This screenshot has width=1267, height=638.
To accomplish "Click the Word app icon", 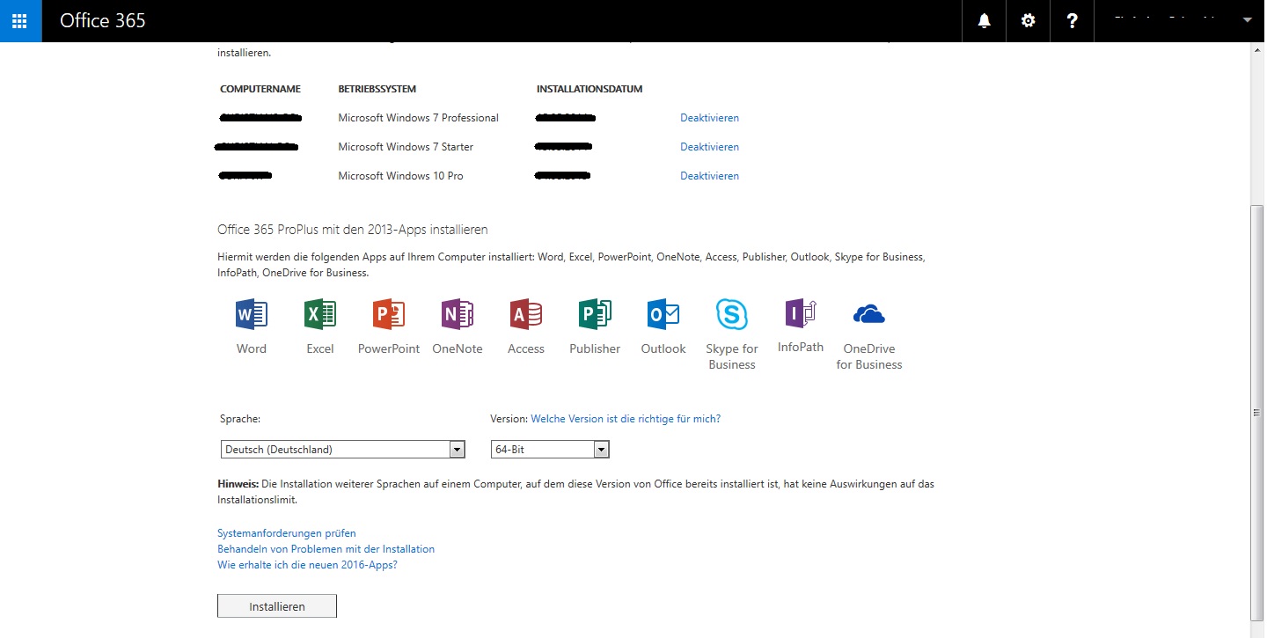I will [x=251, y=314].
